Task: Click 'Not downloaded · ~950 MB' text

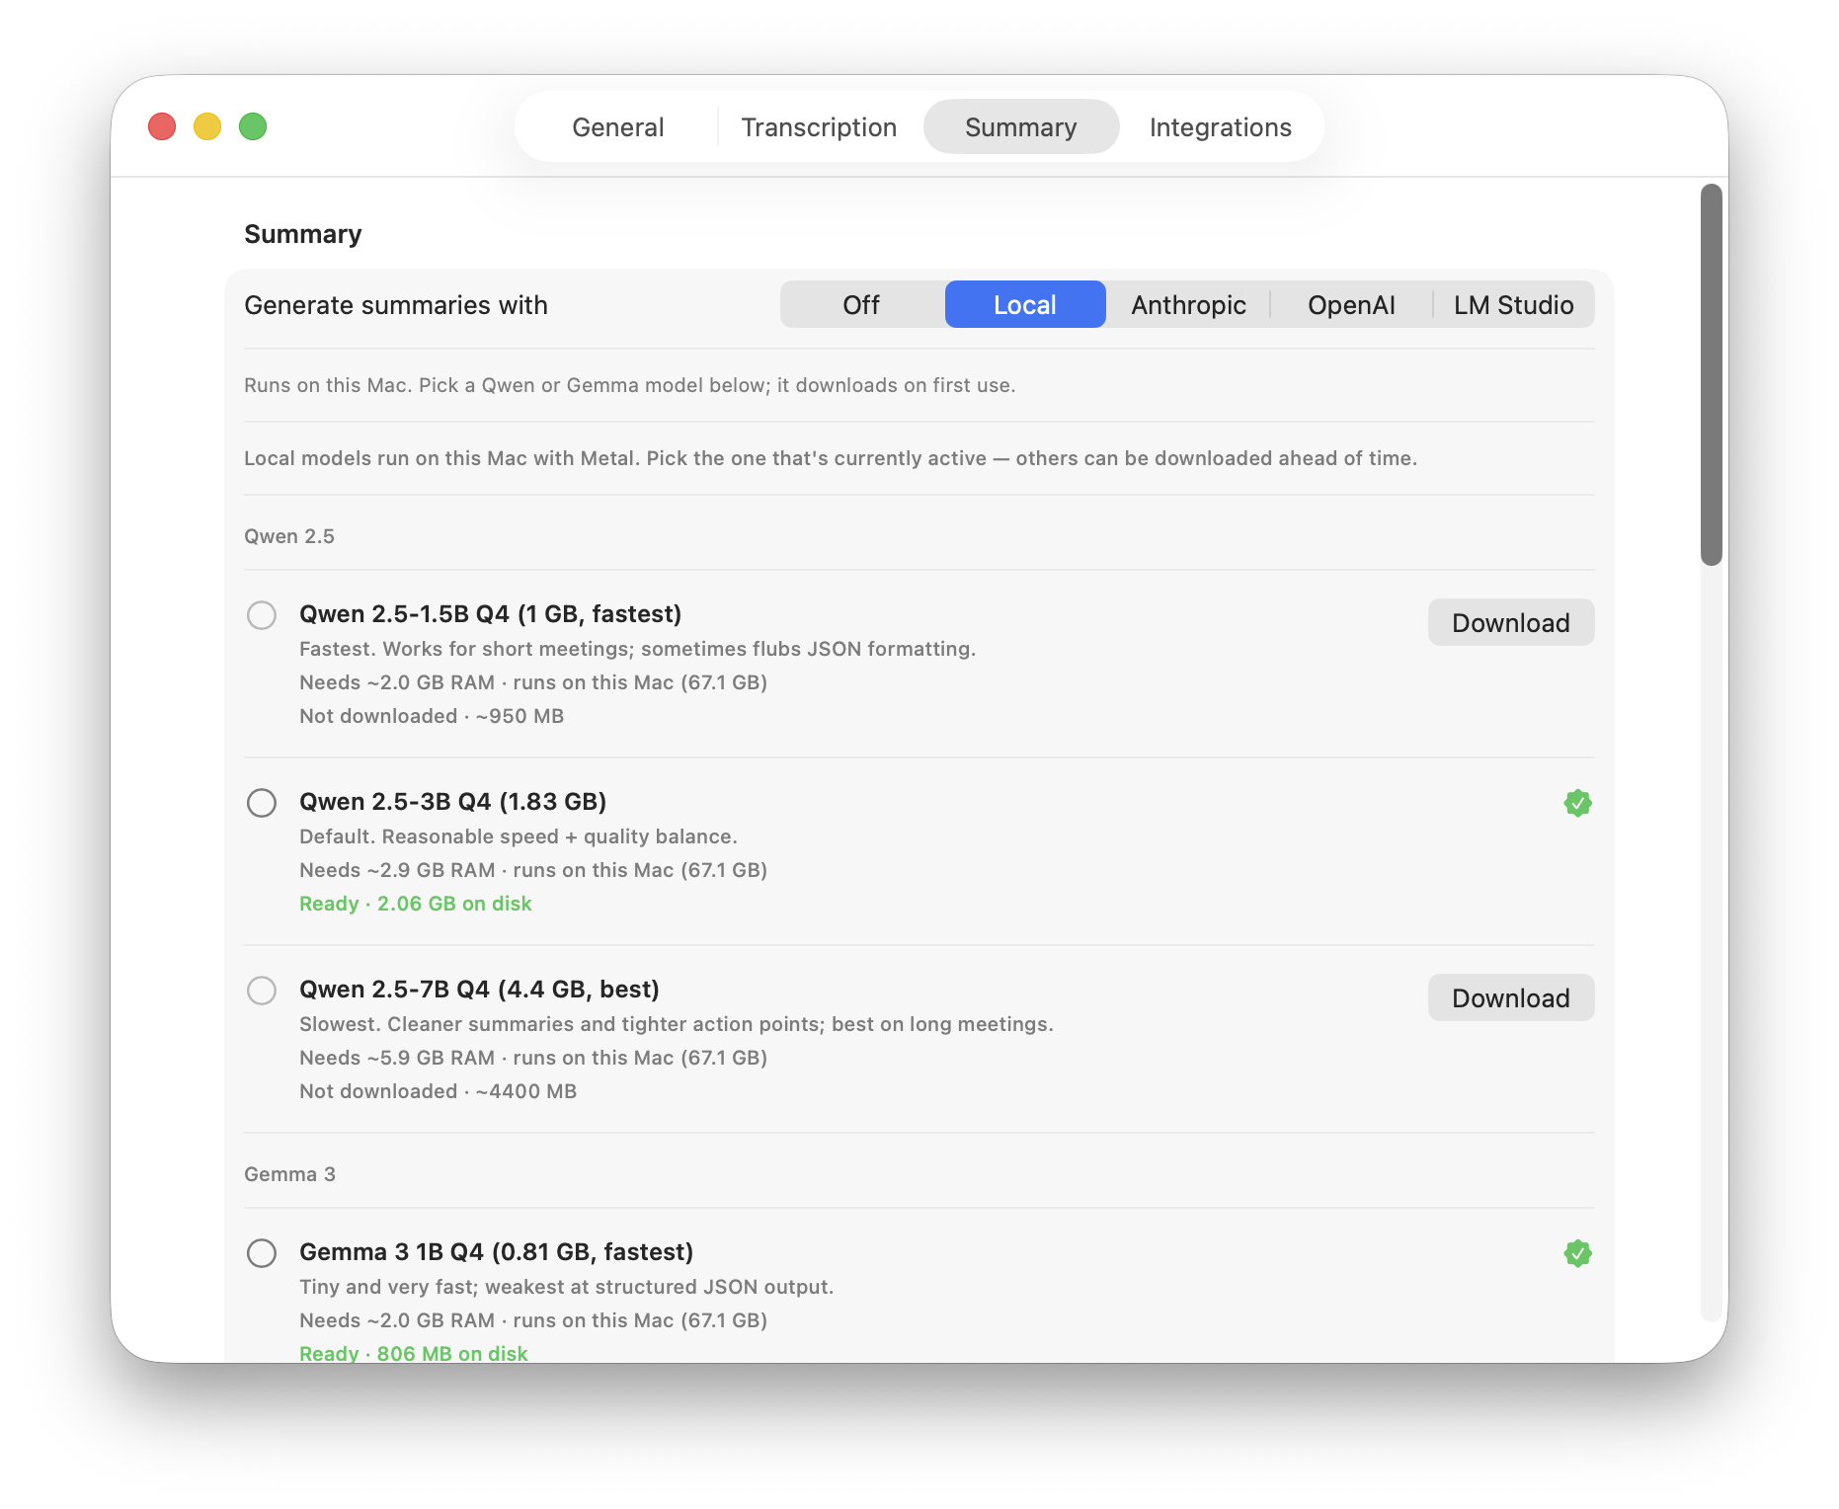Action: (x=432, y=716)
